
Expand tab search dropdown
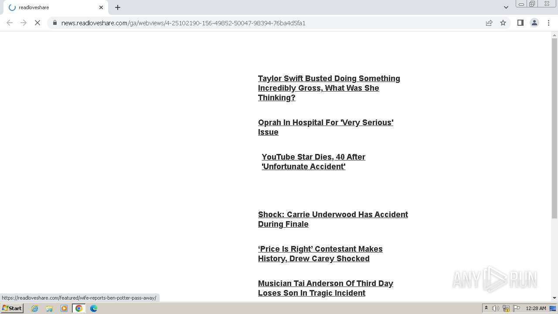[506, 7]
